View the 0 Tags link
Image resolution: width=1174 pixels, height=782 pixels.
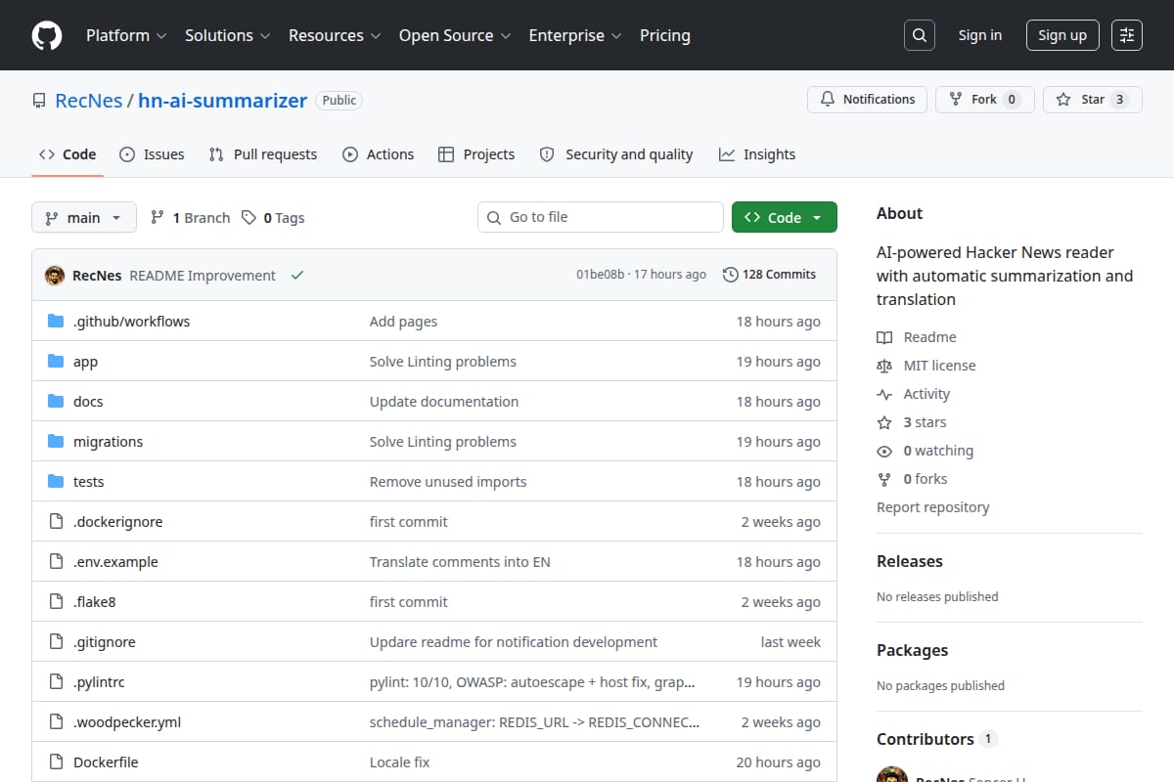pos(273,218)
